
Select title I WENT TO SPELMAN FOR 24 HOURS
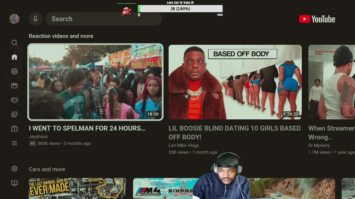coord(87,128)
